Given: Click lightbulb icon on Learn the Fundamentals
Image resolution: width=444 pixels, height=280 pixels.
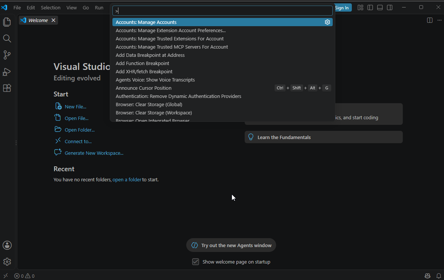Looking at the screenshot, I should [251, 137].
